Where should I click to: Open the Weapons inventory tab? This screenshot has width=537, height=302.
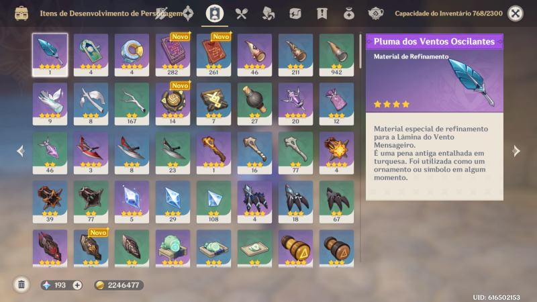(161, 13)
